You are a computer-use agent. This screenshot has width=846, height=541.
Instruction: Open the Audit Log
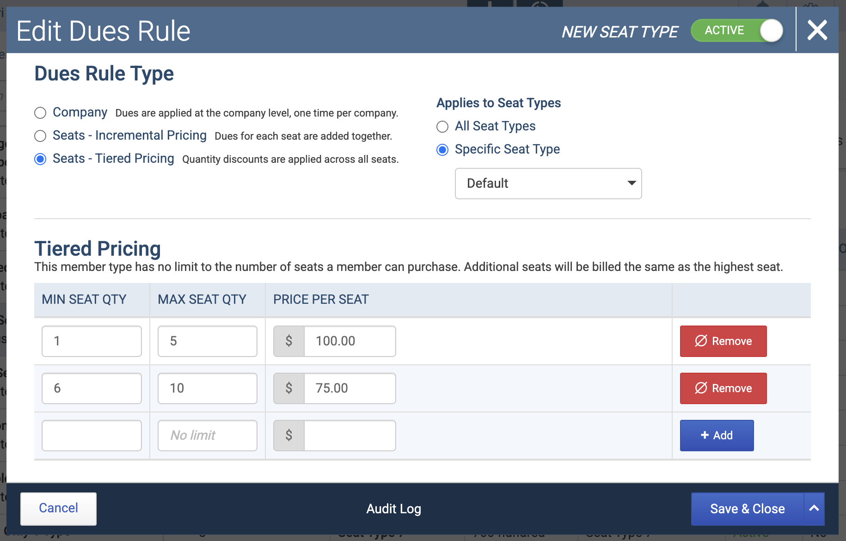click(394, 509)
